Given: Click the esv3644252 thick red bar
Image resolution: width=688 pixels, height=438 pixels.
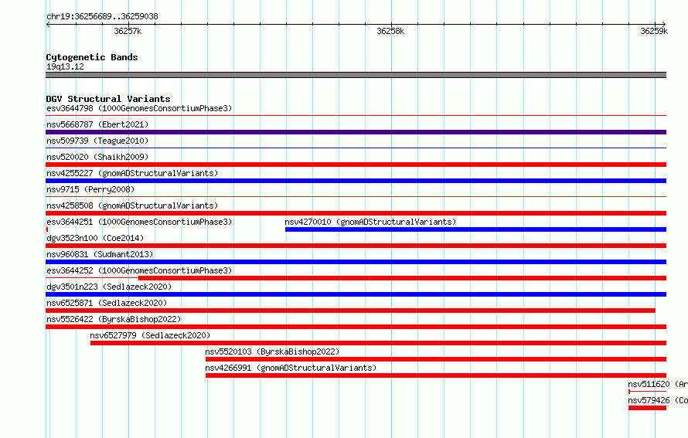Looking at the screenshot, I should tap(402, 278).
